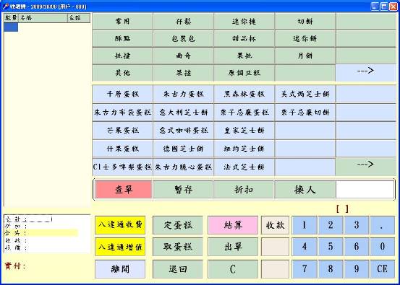The image size is (400, 285).
Task: Click the yellow 八達通增值 button
Action: tap(120, 247)
